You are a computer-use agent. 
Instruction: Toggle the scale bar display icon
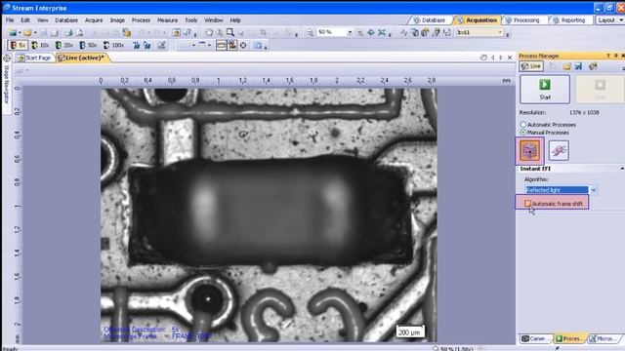222,46
